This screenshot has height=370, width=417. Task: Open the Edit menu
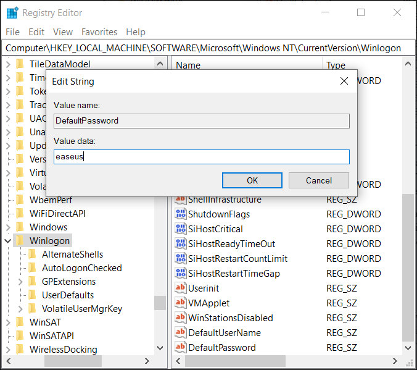(x=36, y=32)
